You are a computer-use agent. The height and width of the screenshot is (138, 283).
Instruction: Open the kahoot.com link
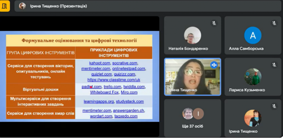100,63
